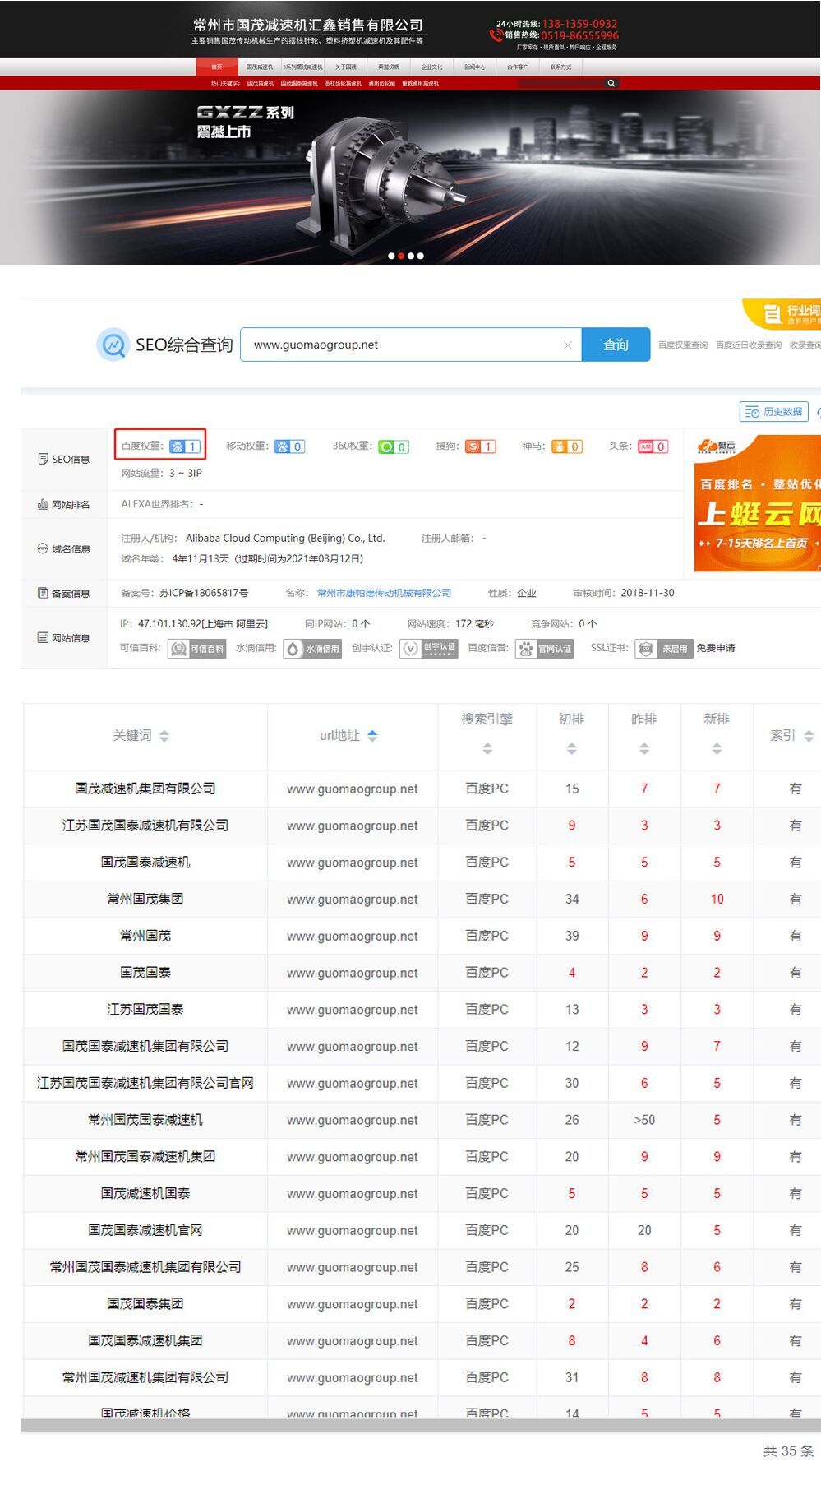Select the third banner carousel dot
821x1485 pixels.
click(411, 256)
